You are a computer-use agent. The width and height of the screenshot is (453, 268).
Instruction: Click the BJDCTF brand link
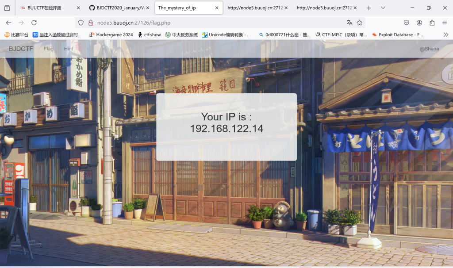click(21, 49)
